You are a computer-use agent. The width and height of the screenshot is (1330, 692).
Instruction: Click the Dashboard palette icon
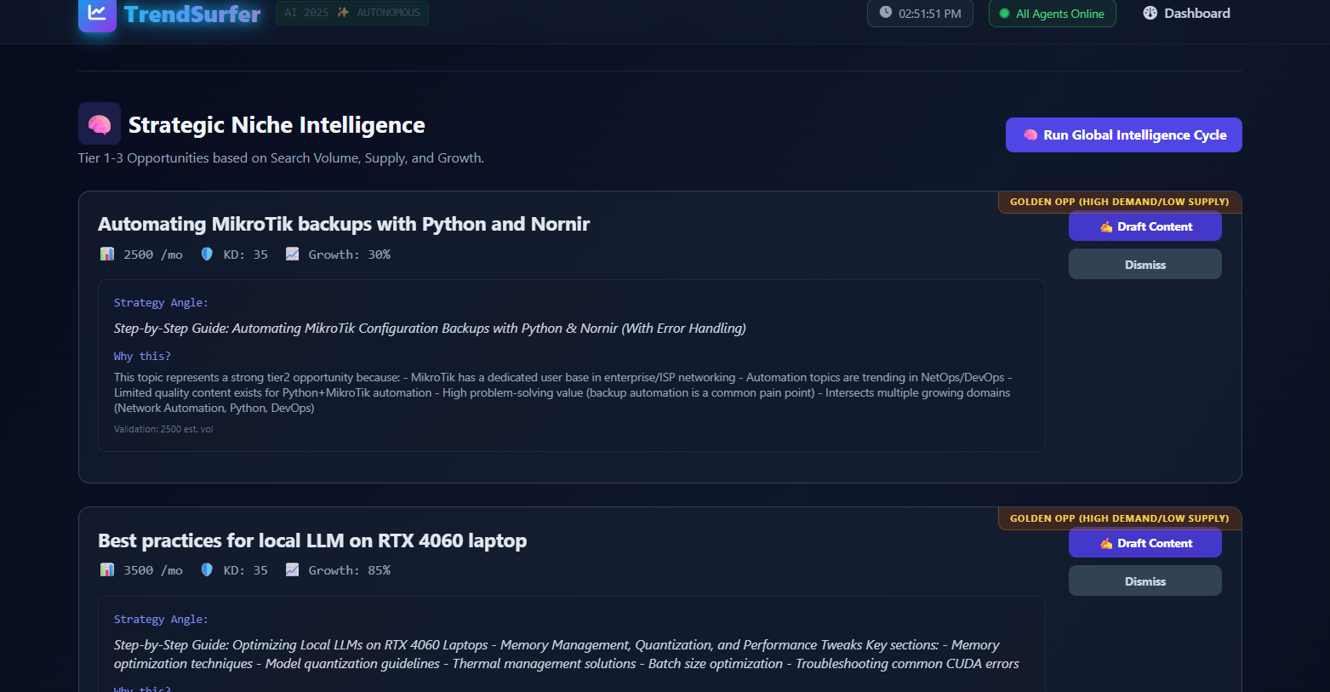pos(1150,13)
